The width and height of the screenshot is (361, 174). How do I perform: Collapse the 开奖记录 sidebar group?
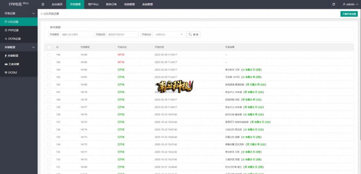[19, 13]
